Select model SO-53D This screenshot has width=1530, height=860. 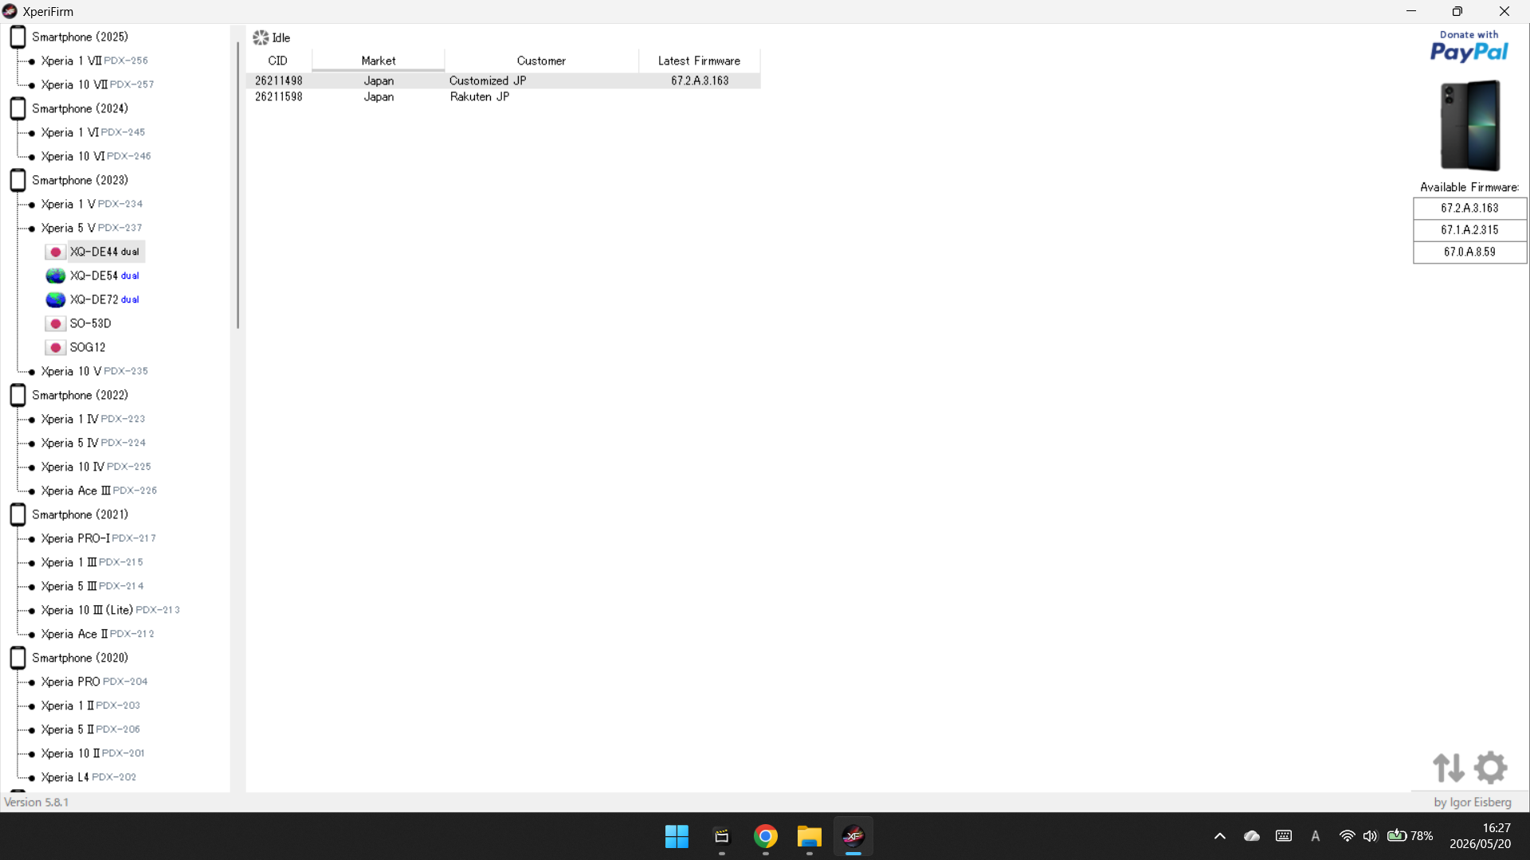click(90, 323)
